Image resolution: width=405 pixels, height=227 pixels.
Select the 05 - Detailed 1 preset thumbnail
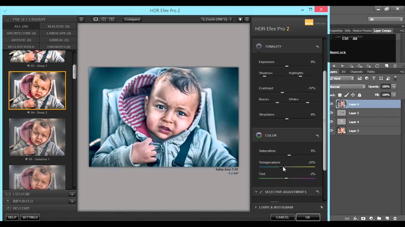[37, 137]
